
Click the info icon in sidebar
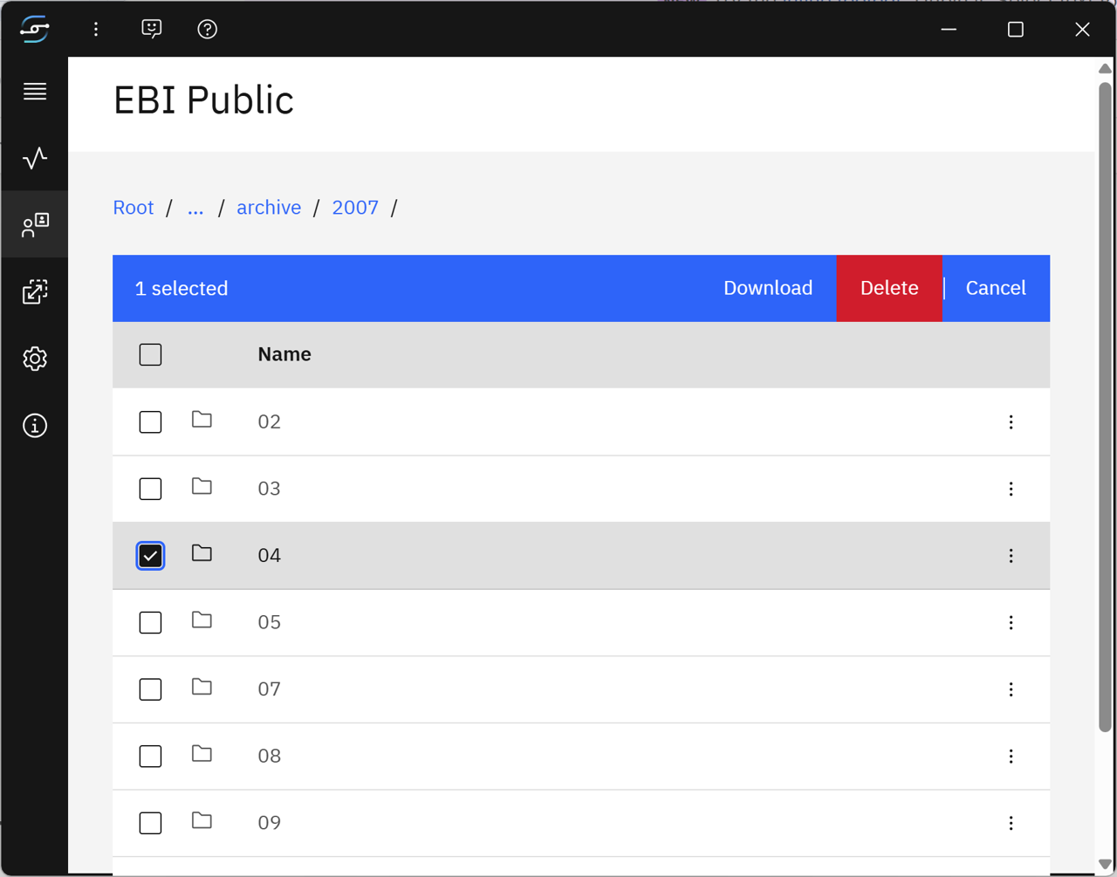click(35, 426)
